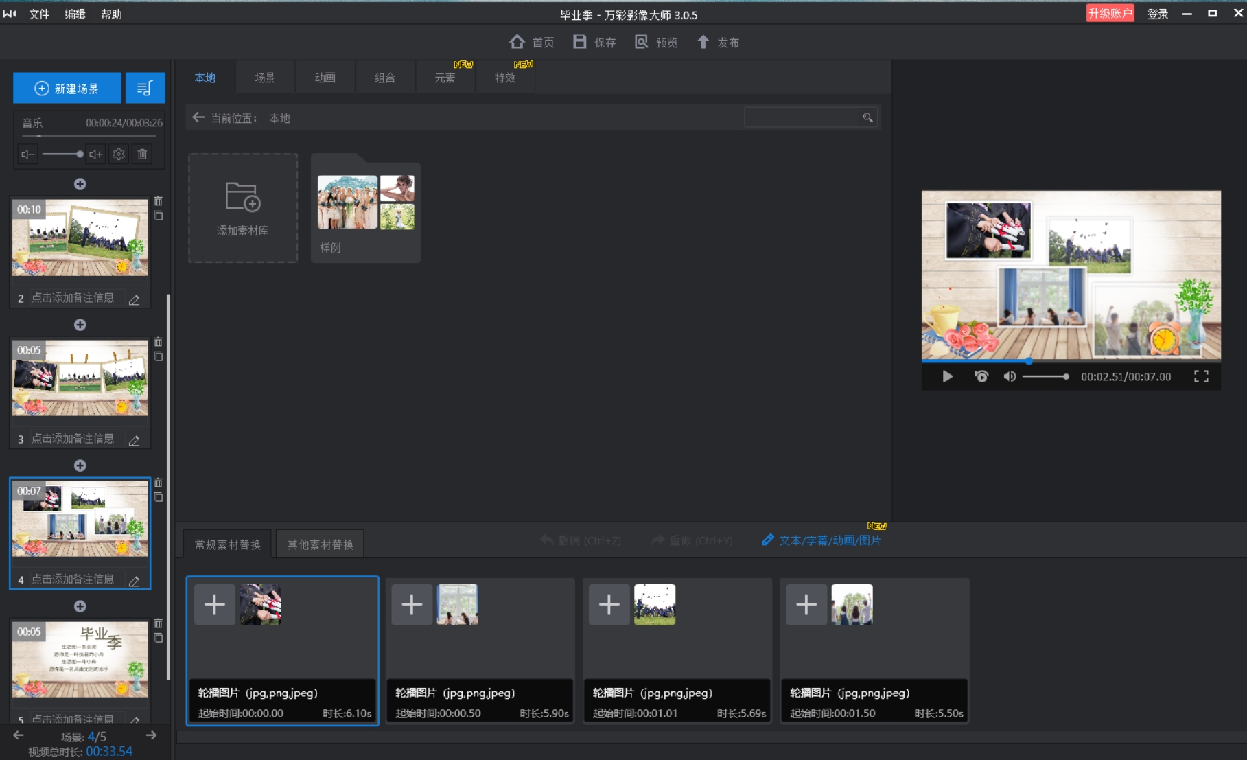
Task: Add image to the 00:01.50 carousel slot
Action: [806, 605]
